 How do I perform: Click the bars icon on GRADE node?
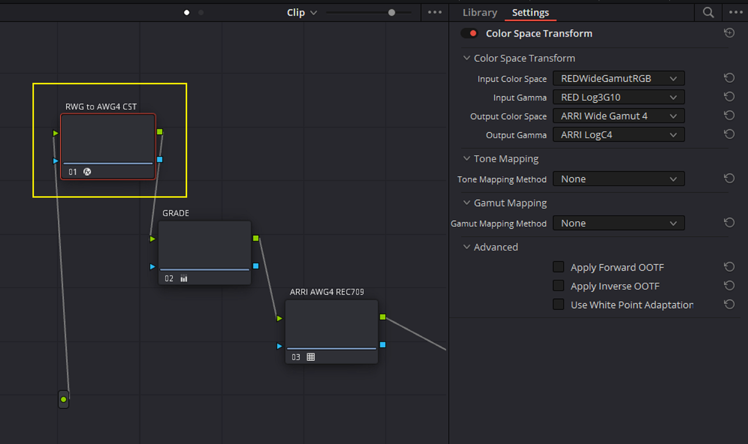(184, 279)
